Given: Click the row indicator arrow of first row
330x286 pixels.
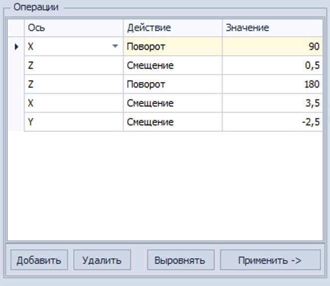Looking at the screenshot, I should (16, 46).
